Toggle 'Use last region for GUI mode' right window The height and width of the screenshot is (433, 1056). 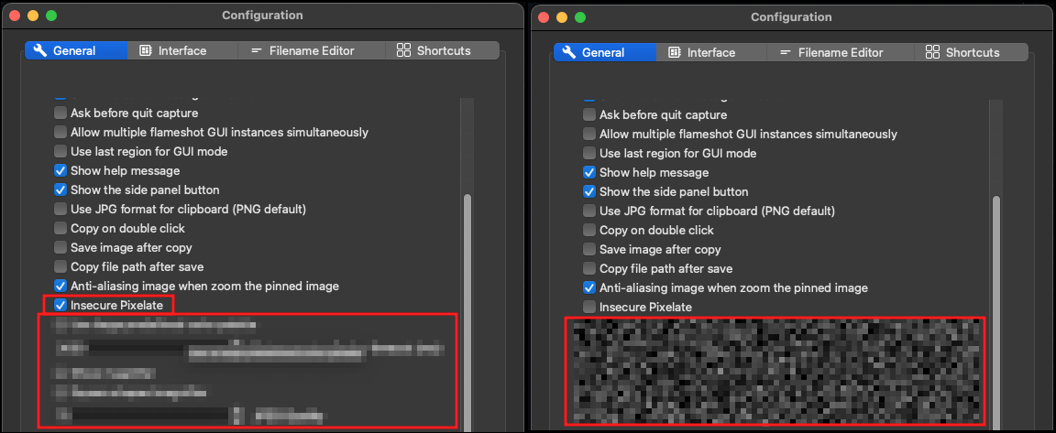tap(589, 153)
